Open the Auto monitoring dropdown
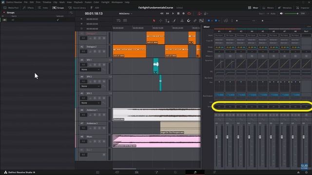The height and width of the screenshot is (175, 312). (x=273, y=14)
